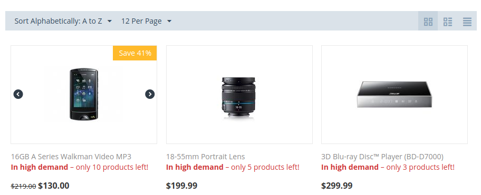Click the sort dropdown caret arrow

[x=110, y=21]
